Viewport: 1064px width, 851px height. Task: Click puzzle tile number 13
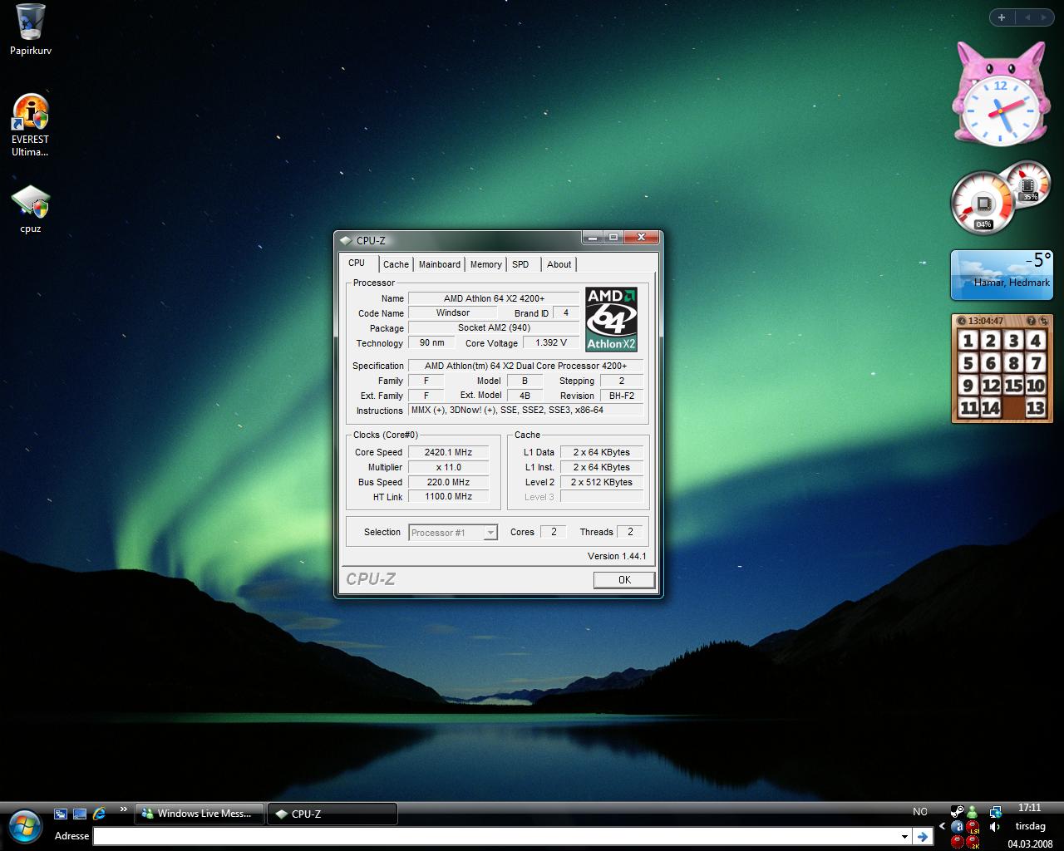[x=1035, y=407]
